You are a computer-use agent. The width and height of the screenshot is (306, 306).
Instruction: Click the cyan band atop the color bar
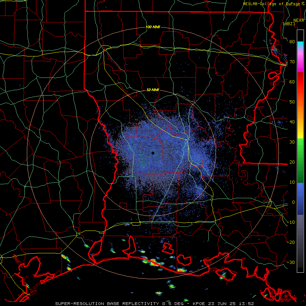300,45
